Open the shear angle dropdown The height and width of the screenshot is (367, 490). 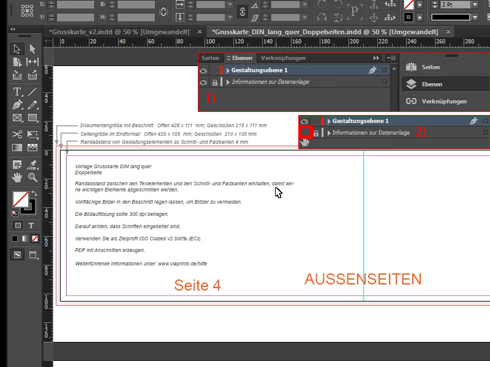coord(304,18)
